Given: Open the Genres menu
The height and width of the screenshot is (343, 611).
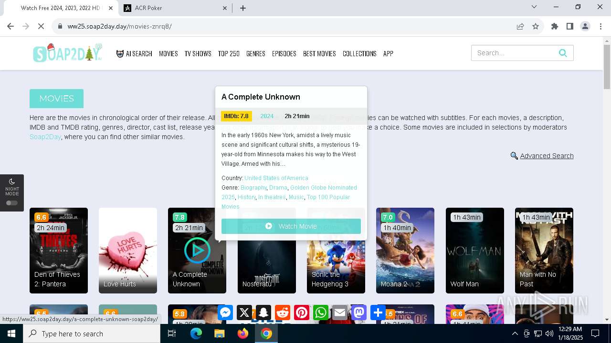Looking at the screenshot, I should (x=255, y=53).
